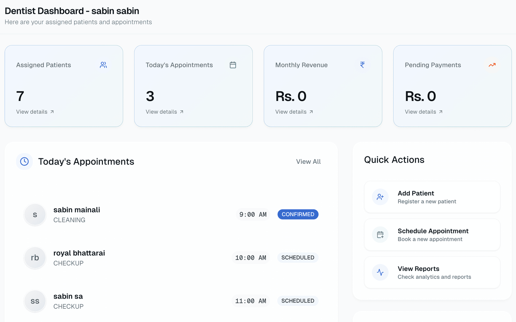This screenshot has width=516, height=322.
Task: Click the Assigned Patients people icon
Action: pos(103,65)
